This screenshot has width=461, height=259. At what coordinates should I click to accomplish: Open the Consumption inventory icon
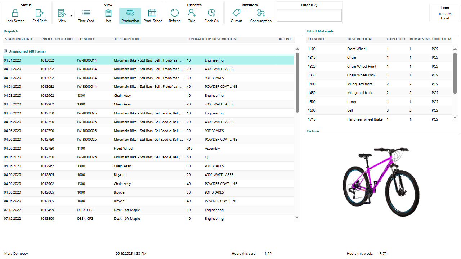click(261, 13)
